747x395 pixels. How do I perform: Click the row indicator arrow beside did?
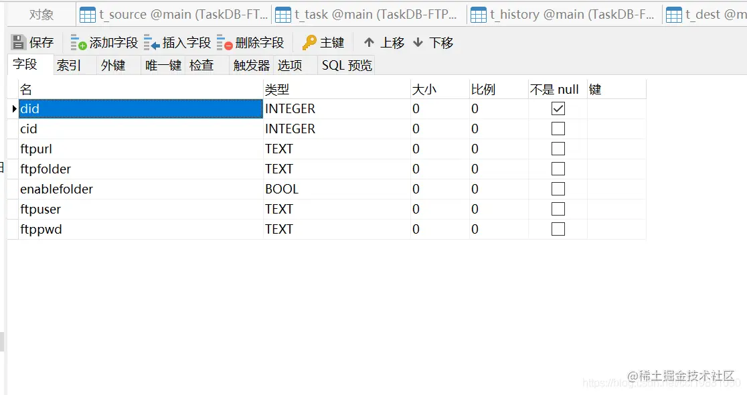tap(14, 108)
